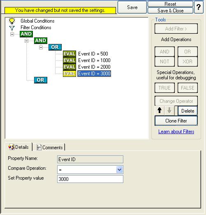Click EVAL icon for Event ID = 500

coord(69,54)
